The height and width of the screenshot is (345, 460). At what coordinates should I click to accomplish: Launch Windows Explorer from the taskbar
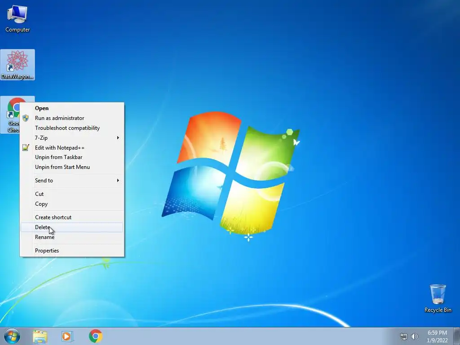40,336
